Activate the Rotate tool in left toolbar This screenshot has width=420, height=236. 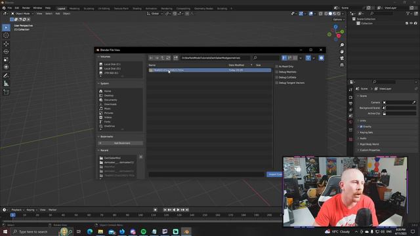(x=6, y=51)
